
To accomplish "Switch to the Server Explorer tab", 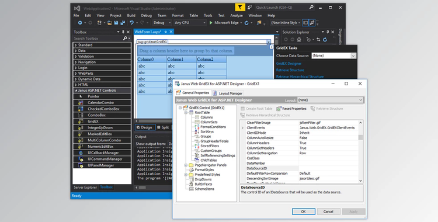I will [85, 188].
